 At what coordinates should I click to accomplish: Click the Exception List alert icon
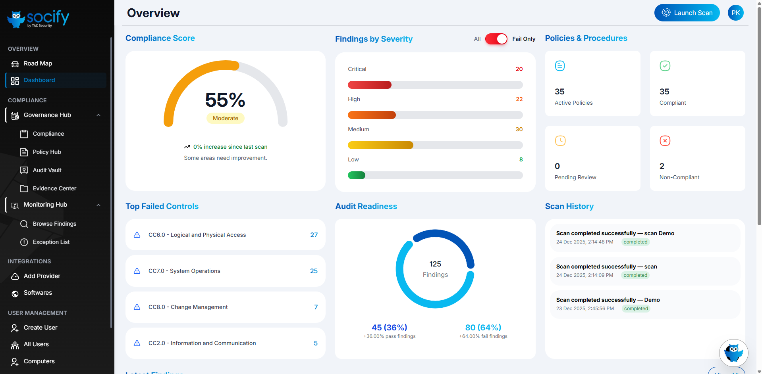click(24, 242)
